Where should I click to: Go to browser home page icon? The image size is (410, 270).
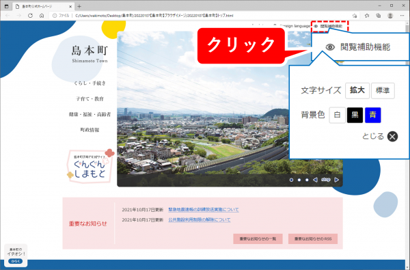click(42, 16)
